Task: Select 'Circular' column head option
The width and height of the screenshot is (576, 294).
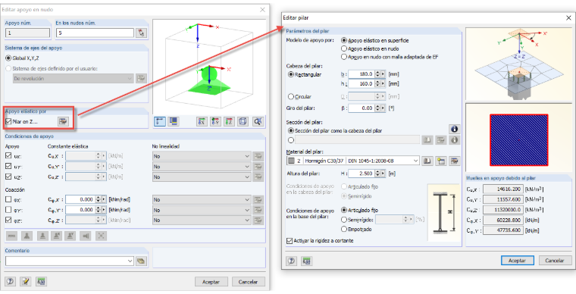Action: (x=291, y=96)
